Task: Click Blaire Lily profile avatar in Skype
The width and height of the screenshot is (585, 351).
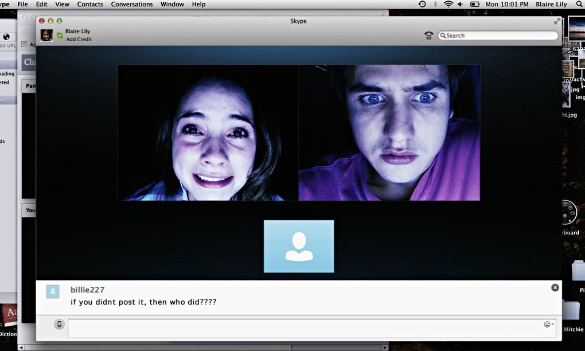Action: tap(46, 35)
